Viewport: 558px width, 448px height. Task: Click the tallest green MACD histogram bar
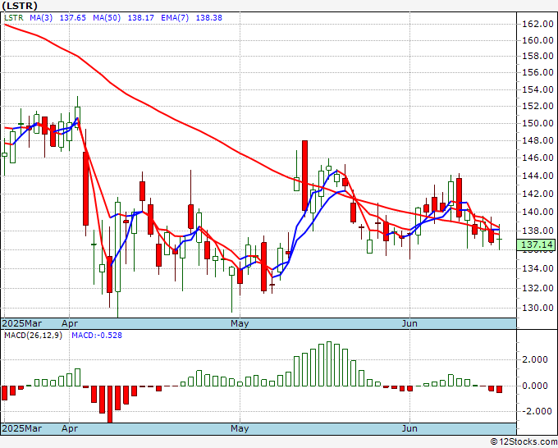point(329,364)
